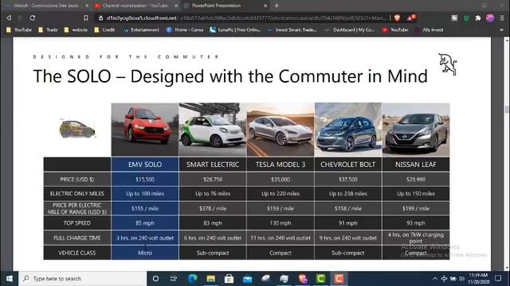Open the volume control in the tray
This screenshot has width=510, height=286.
click(x=461, y=279)
